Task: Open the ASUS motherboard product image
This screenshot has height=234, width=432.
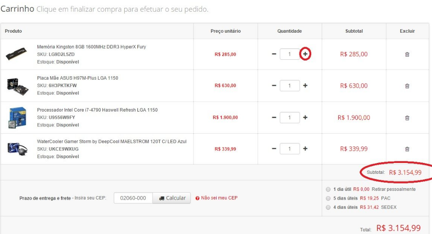Action: point(17,85)
